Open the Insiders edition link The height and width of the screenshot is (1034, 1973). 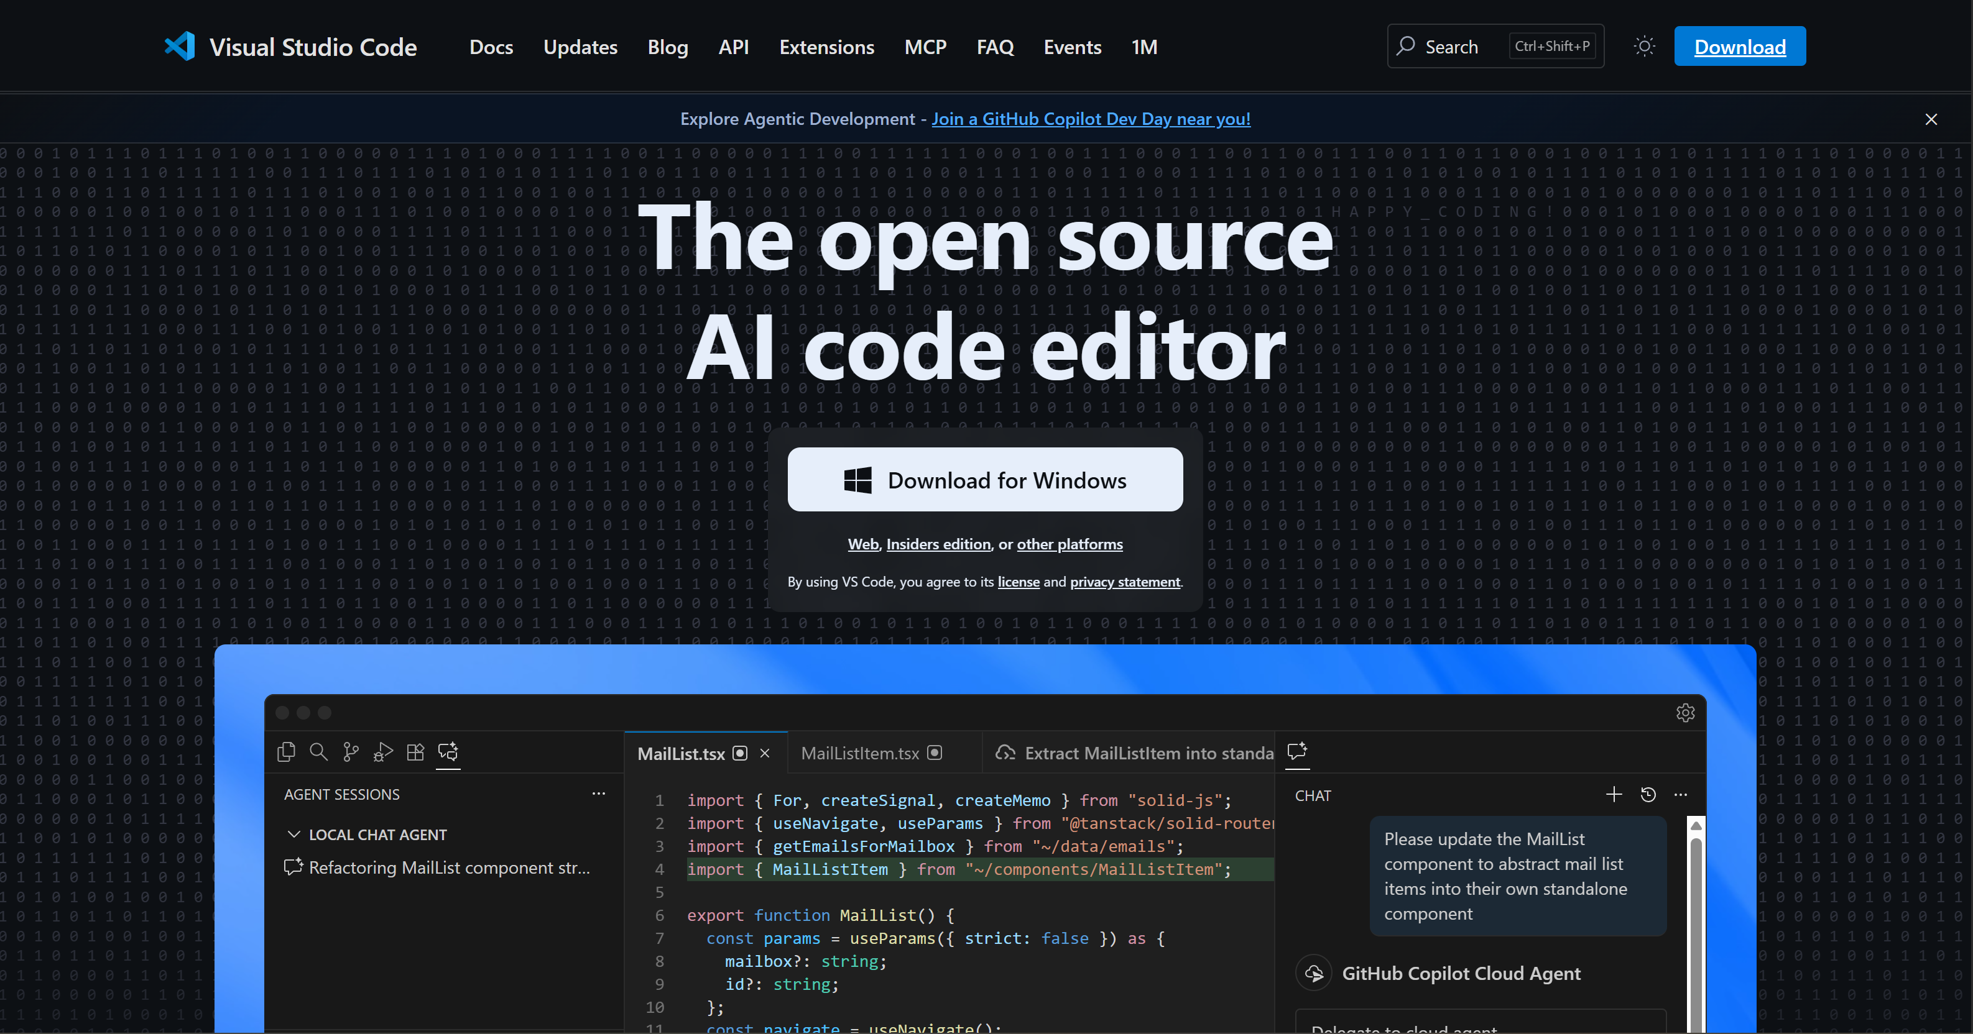pyautogui.click(x=938, y=544)
